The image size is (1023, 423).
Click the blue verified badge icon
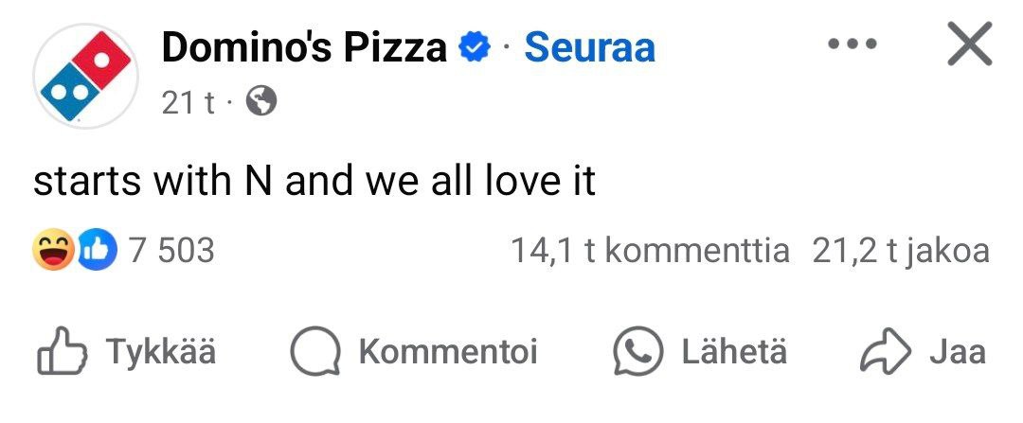[x=474, y=46]
